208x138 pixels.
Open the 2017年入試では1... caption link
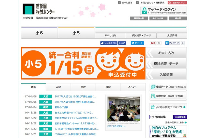coord(116,126)
